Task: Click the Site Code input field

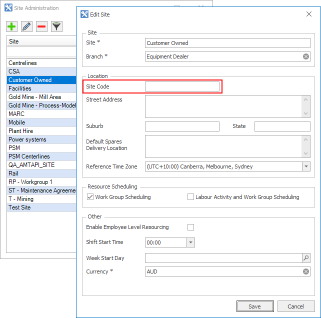Action: 182,86
